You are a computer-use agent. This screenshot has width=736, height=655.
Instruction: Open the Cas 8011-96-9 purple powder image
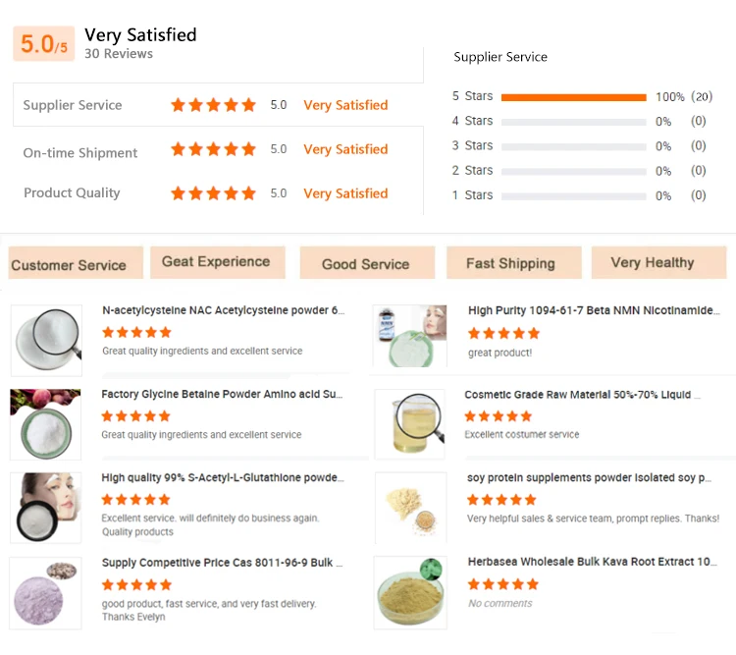point(46,592)
